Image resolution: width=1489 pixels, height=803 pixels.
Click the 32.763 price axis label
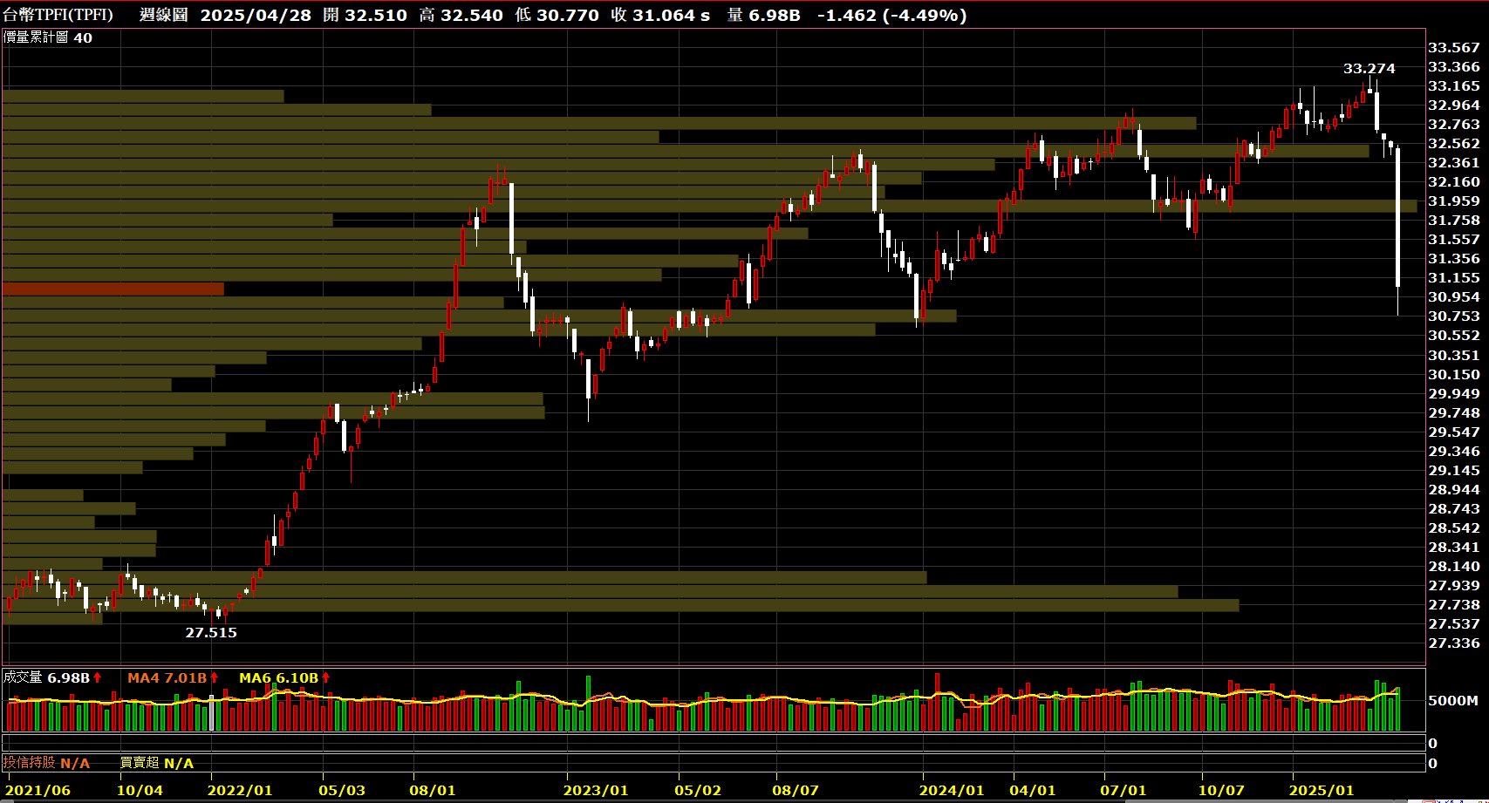click(x=1454, y=124)
